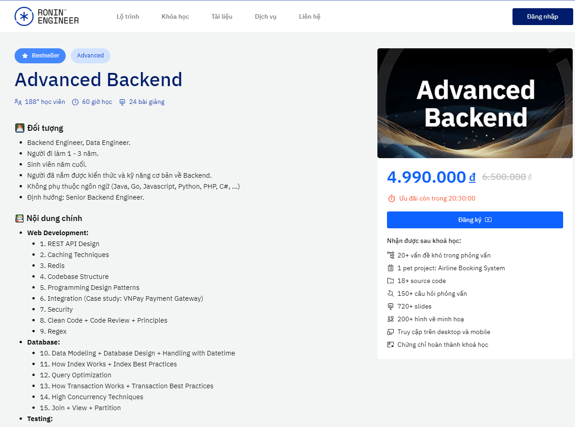Click '60 giờ học' text
The height and width of the screenshot is (427, 575).
click(97, 102)
